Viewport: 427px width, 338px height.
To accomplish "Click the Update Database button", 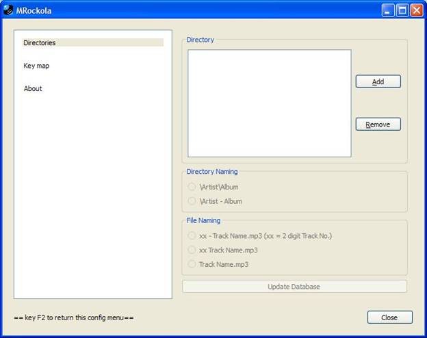I will (x=294, y=287).
